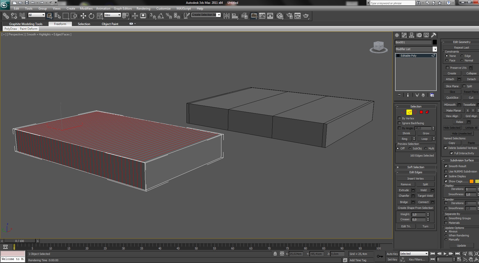This screenshot has height=263, width=479.
Task: Open the Modifiers menu
Action: pos(86,9)
